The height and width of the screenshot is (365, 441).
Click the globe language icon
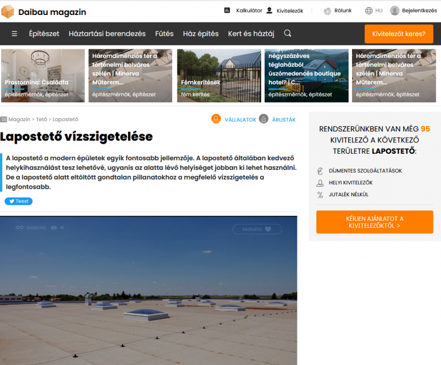[369, 11]
